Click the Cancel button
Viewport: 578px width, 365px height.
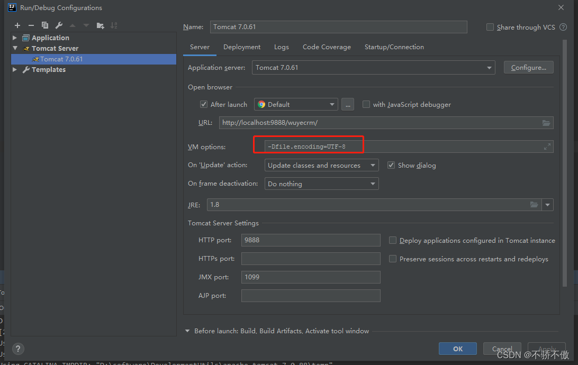coord(502,349)
